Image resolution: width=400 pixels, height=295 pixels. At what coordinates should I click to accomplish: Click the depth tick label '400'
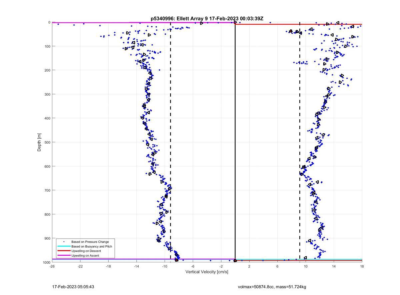point(47,118)
